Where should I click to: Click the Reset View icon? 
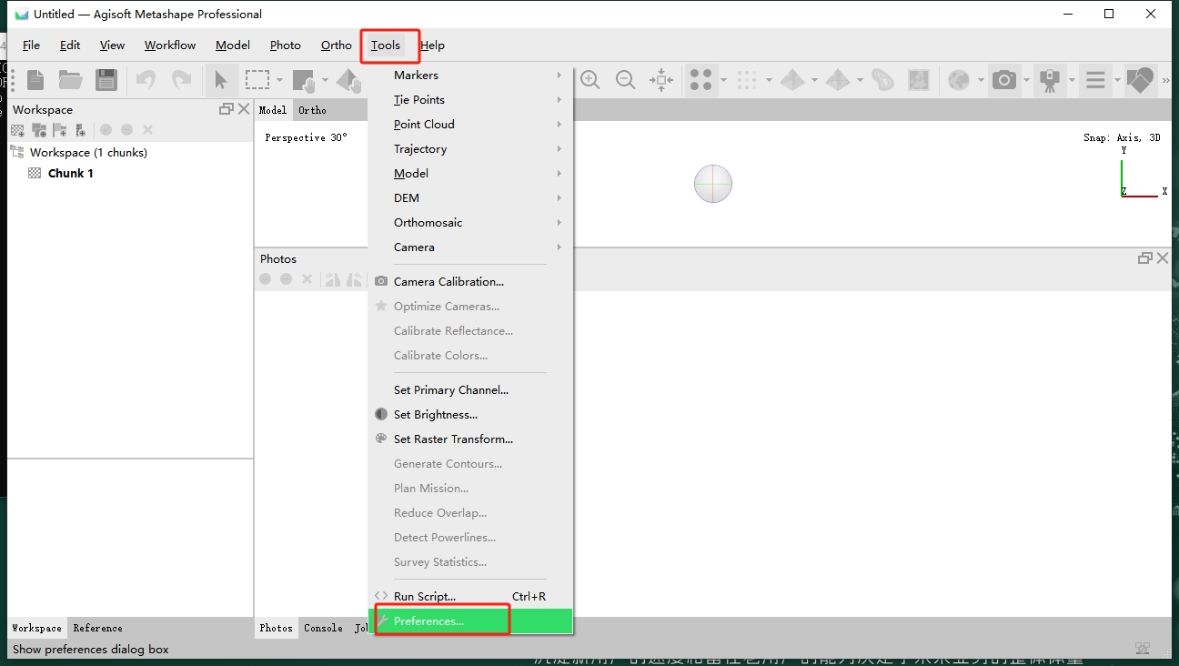click(661, 80)
